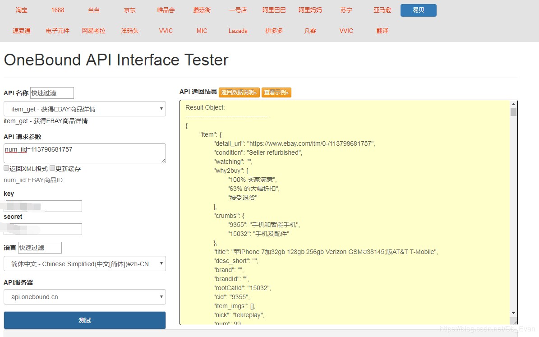Select the active 易贝 tab
539x337 pixels.
(x=418, y=10)
